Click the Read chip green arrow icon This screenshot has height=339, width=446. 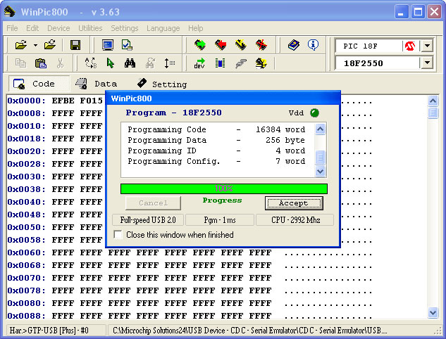pos(200,45)
